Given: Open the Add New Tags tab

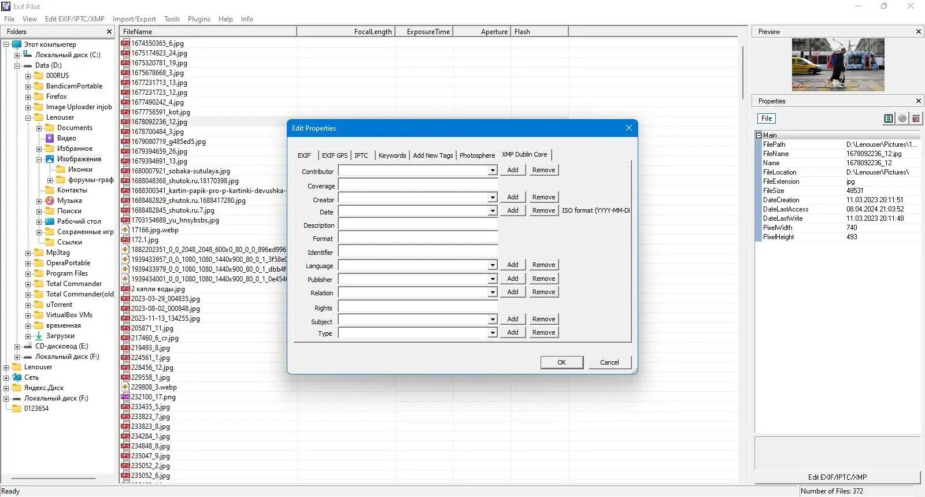Looking at the screenshot, I should 433,155.
